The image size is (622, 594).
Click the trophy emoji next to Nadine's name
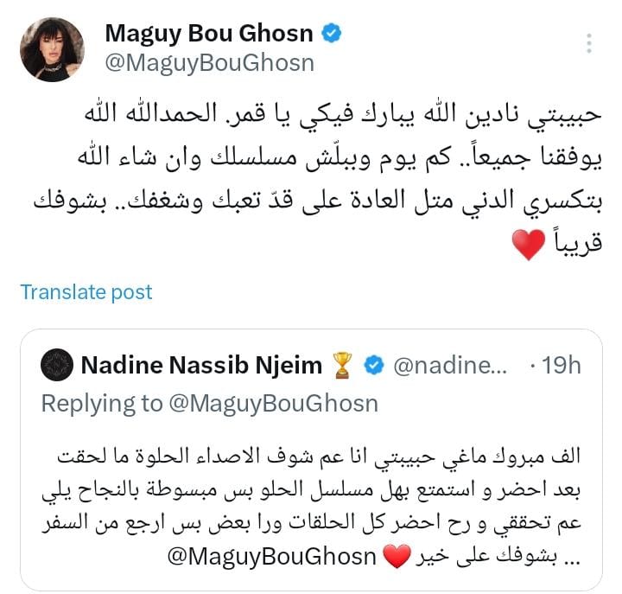click(342, 365)
